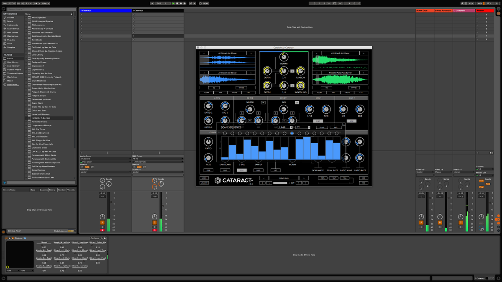Open Audio From 2-Cataract dropdown
This screenshot has height=282, width=502.
[105, 159]
